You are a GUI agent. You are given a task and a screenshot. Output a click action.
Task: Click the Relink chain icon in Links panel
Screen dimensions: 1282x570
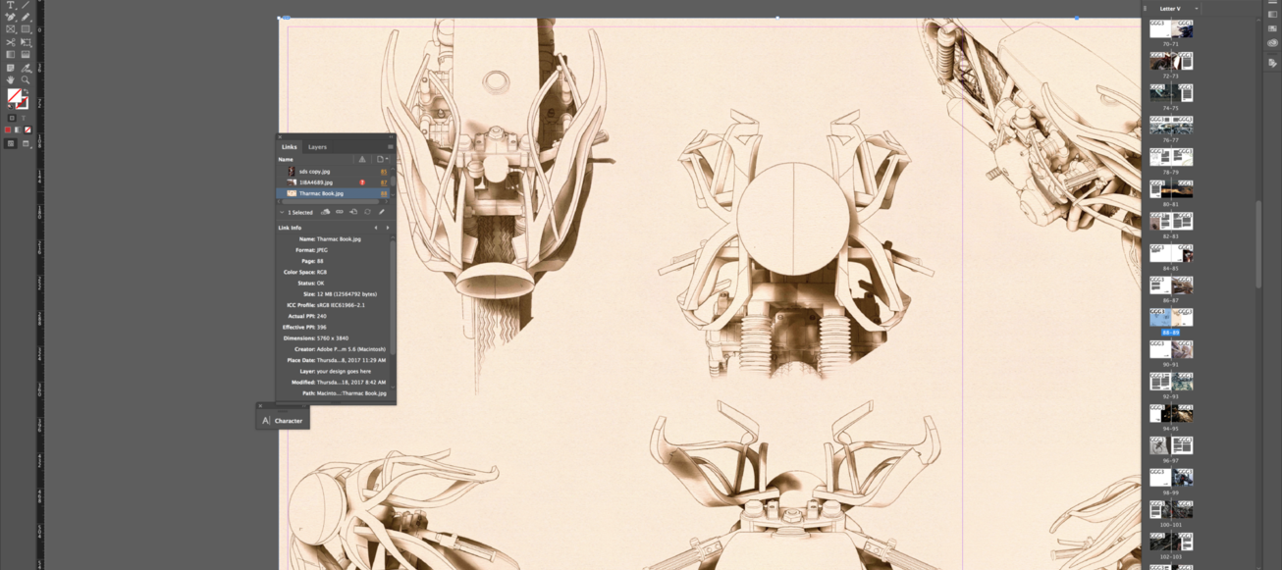pos(340,212)
